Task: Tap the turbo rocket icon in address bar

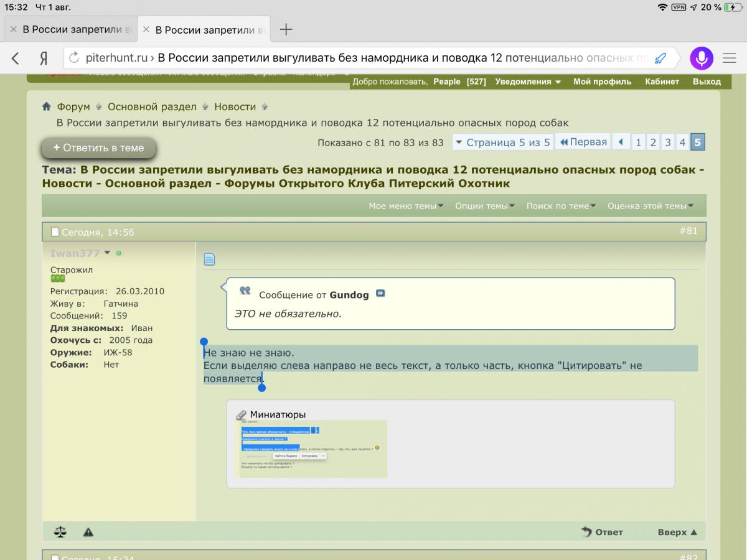Action: pos(660,58)
